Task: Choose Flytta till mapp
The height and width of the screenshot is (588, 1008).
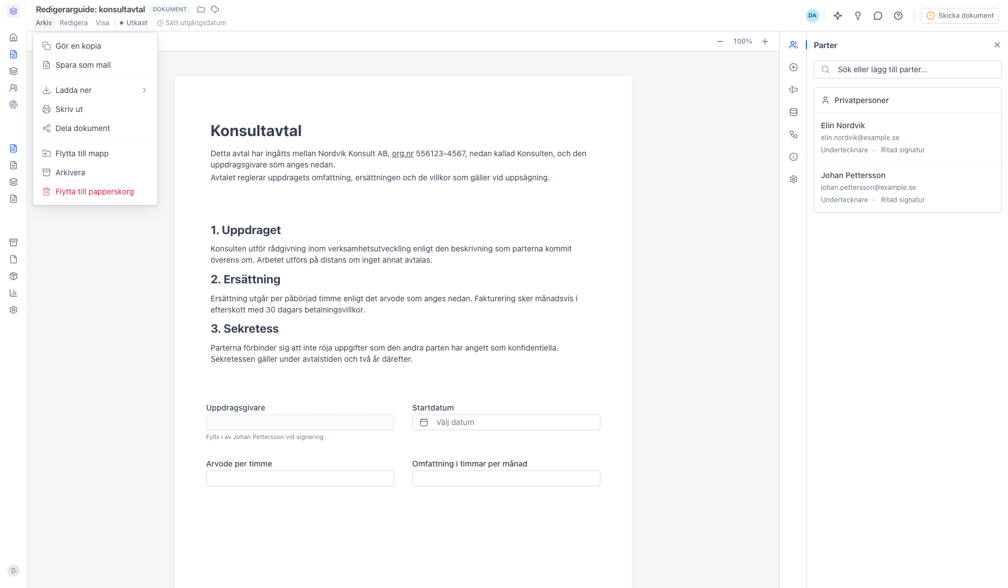Action: click(x=95, y=153)
